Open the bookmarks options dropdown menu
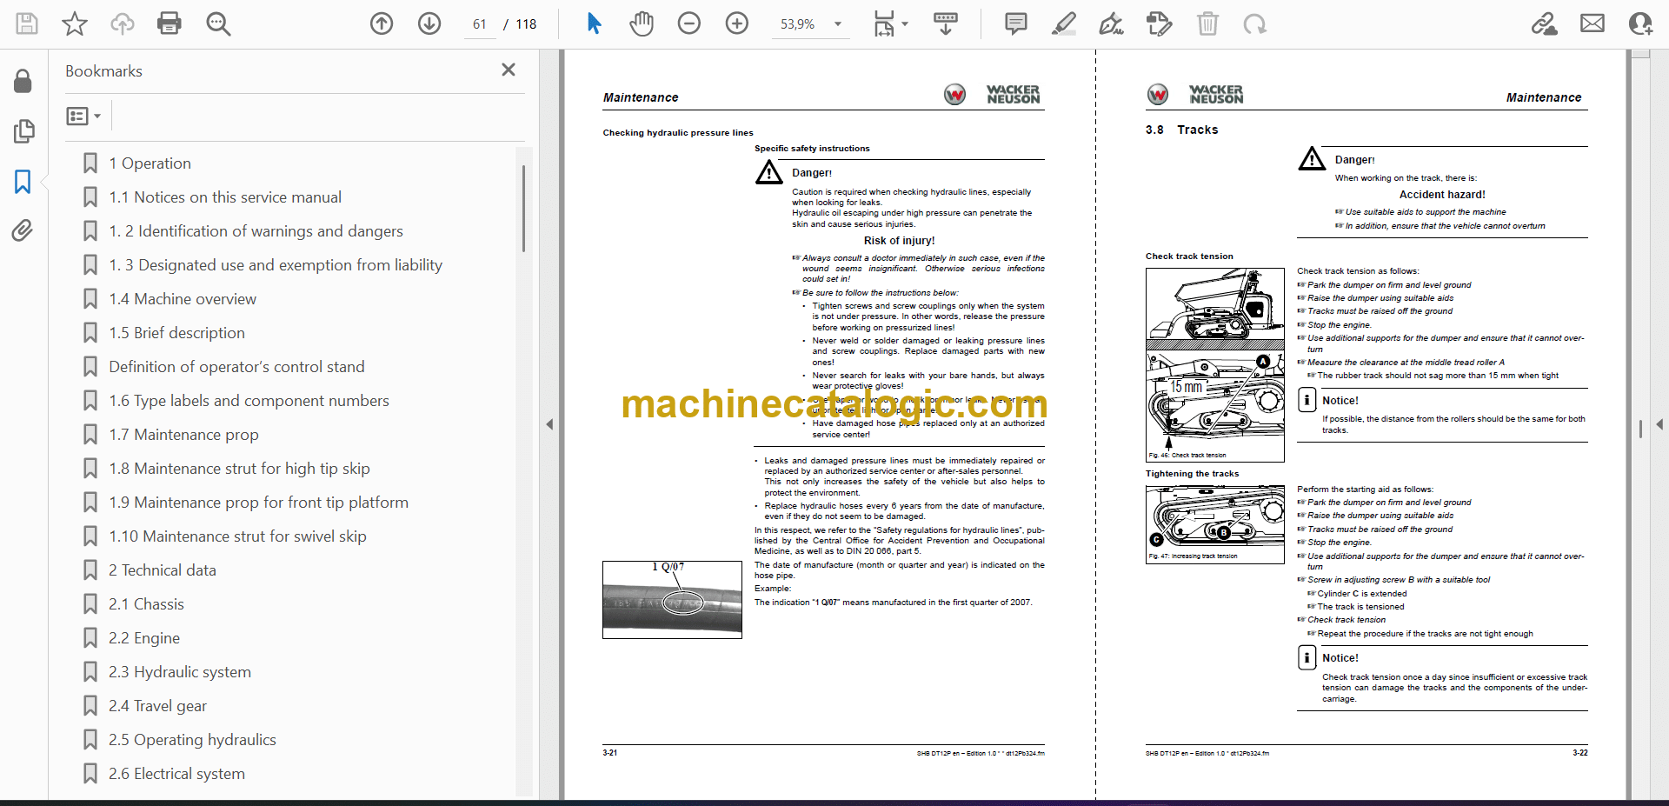 83,116
